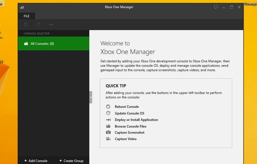Click the 'Update Console OS' text

130,113
